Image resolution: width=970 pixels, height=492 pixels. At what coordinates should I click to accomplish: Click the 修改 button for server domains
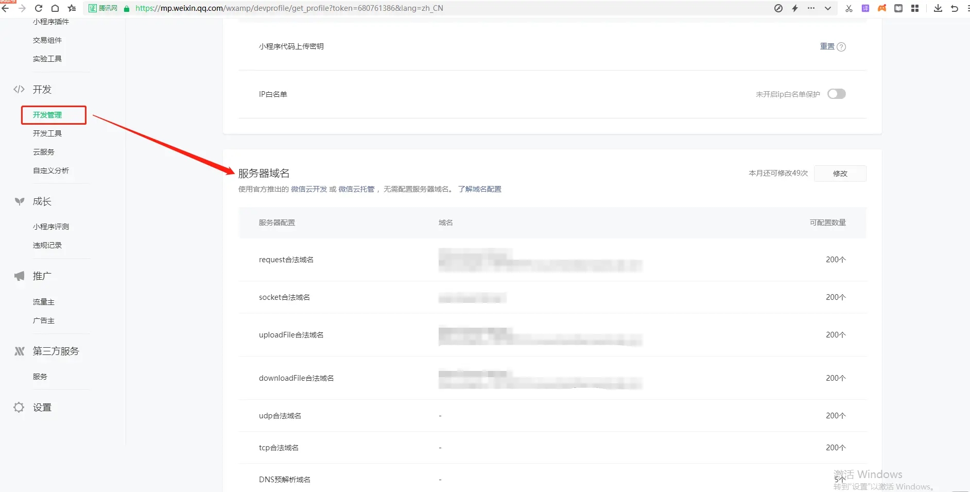click(840, 174)
